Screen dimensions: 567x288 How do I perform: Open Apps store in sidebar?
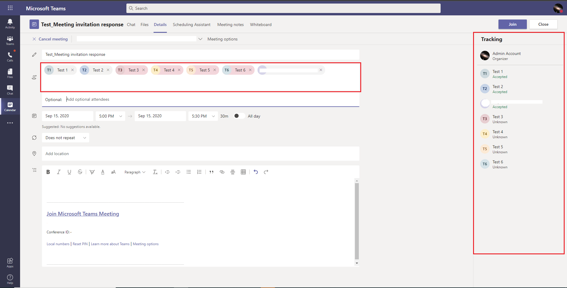point(10,263)
